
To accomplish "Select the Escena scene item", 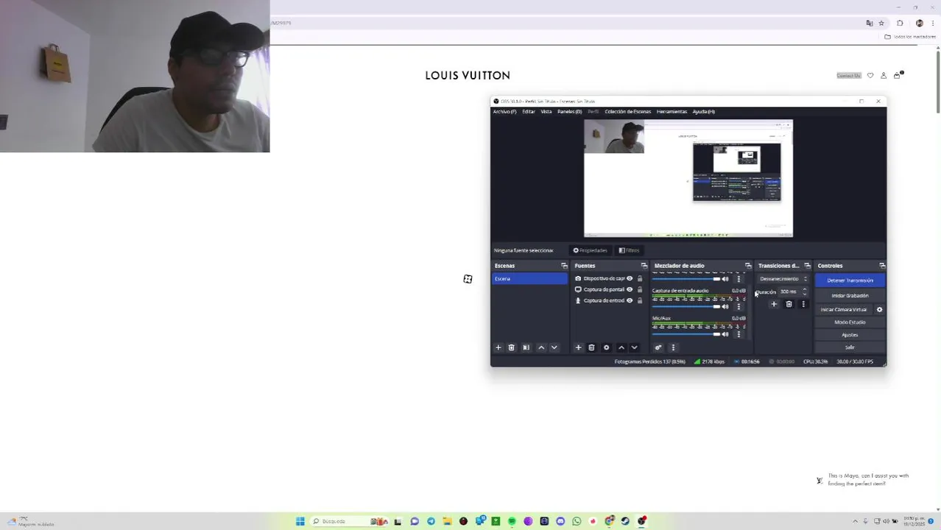I will pyautogui.click(x=529, y=279).
